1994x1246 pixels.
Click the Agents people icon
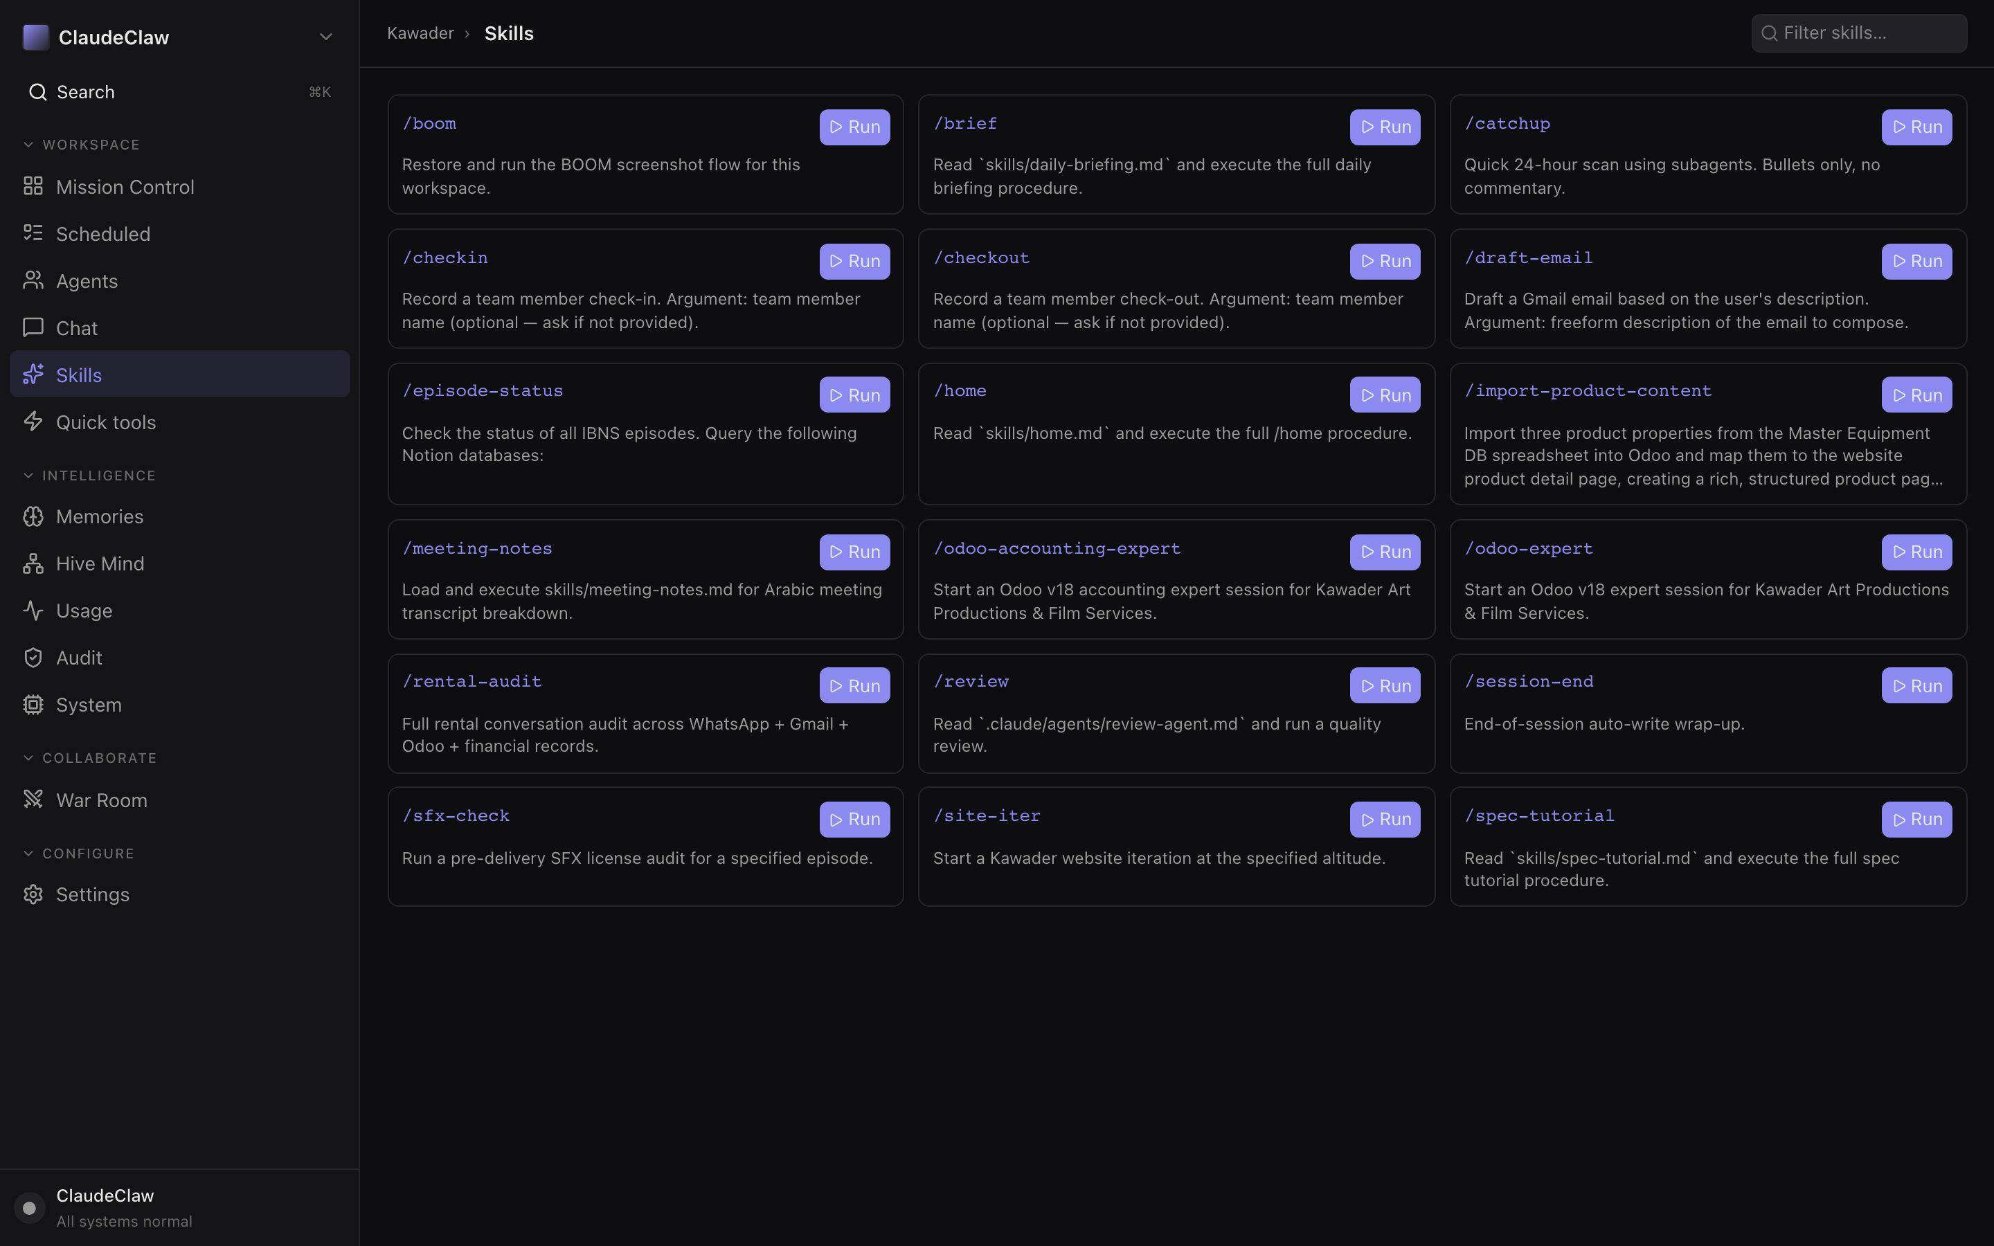click(33, 280)
